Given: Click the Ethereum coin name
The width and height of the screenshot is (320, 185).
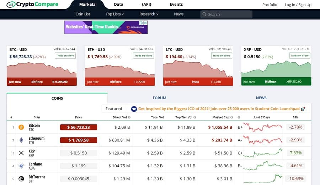Looking at the screenshot, I should pyautogui.click(x=36, y=138).
